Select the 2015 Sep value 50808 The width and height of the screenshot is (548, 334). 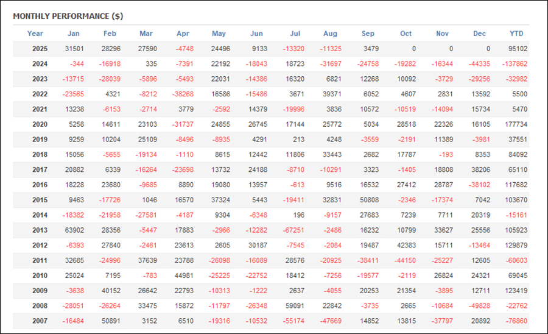pyautogui.click(x=368, y=200)
